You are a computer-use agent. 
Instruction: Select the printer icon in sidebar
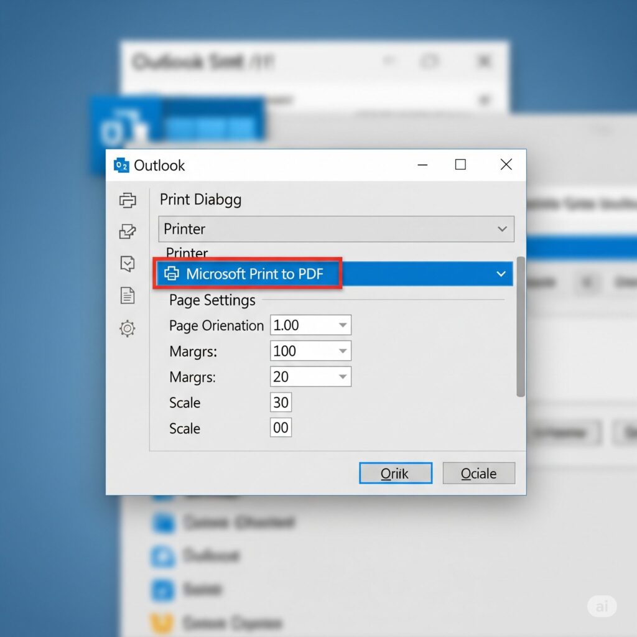coord(128,200)
